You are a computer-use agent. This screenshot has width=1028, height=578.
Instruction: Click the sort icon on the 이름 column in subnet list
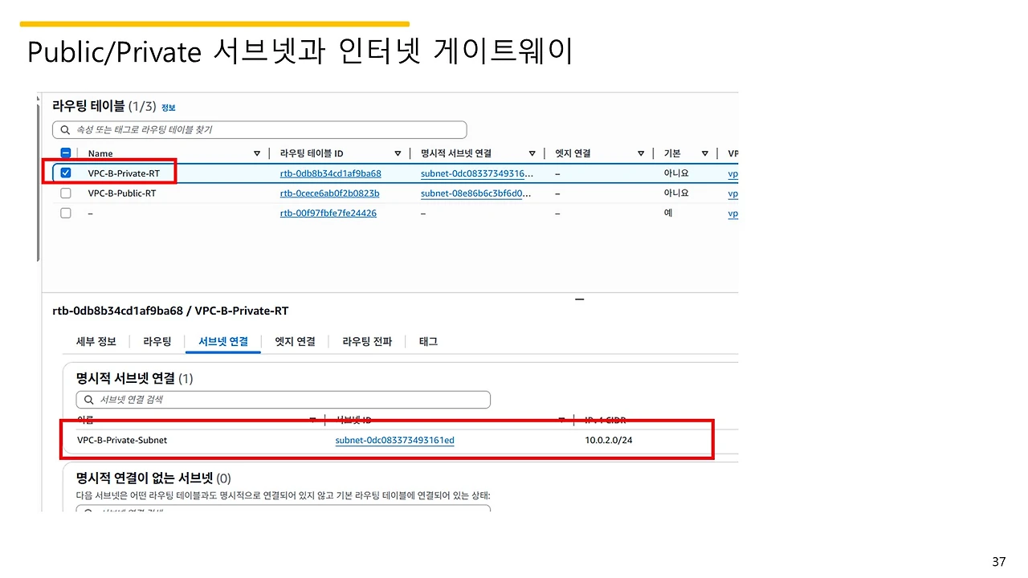(312, 420)
